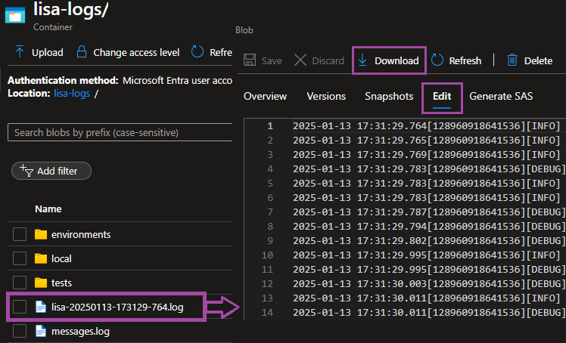566x343 pixels.
Task: Follow the lisa-logs location link
Action: tap(72, 94)
